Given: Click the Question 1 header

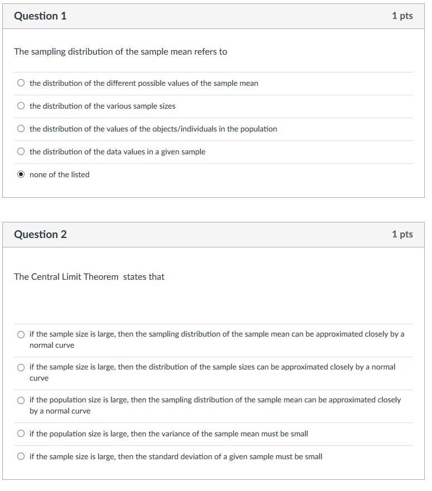Looking at the screenshot, I should tap(40, 16).
